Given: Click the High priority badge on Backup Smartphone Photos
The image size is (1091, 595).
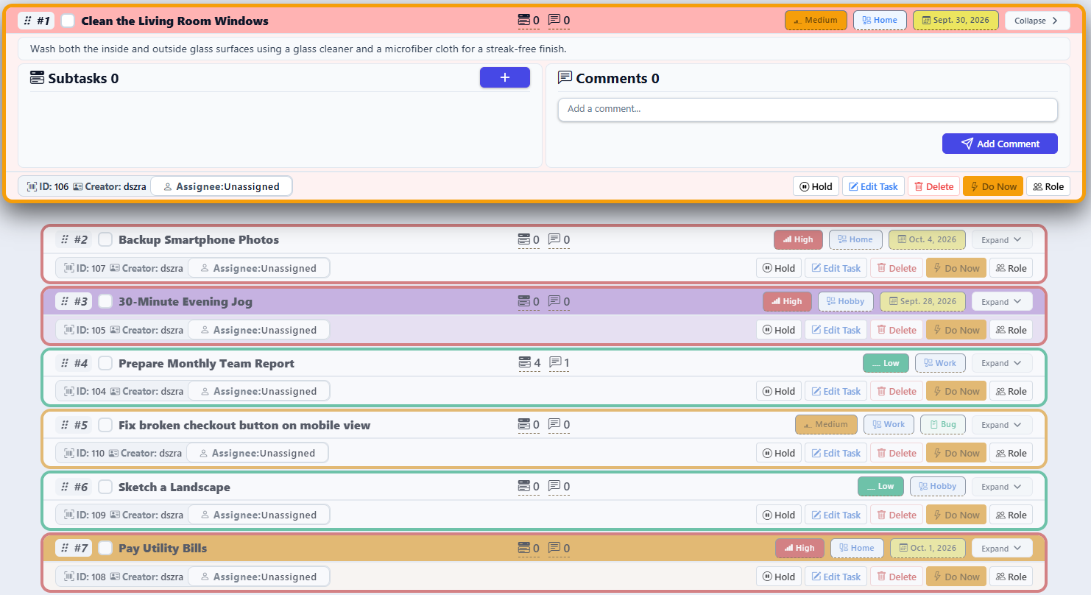Looking at the screenshot, I should pos(798,239).
